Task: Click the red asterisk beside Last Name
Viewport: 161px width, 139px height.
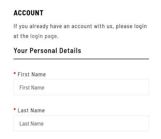Action: (x=15, y=109)
